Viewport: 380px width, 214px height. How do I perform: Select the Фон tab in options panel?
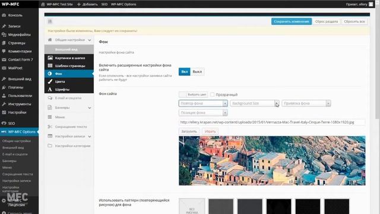pos(69,74)
